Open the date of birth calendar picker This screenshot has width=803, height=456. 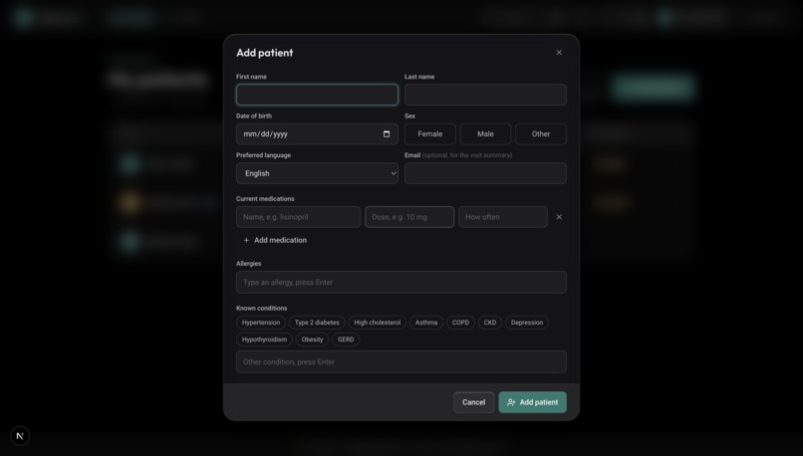(x=387, y=134)
